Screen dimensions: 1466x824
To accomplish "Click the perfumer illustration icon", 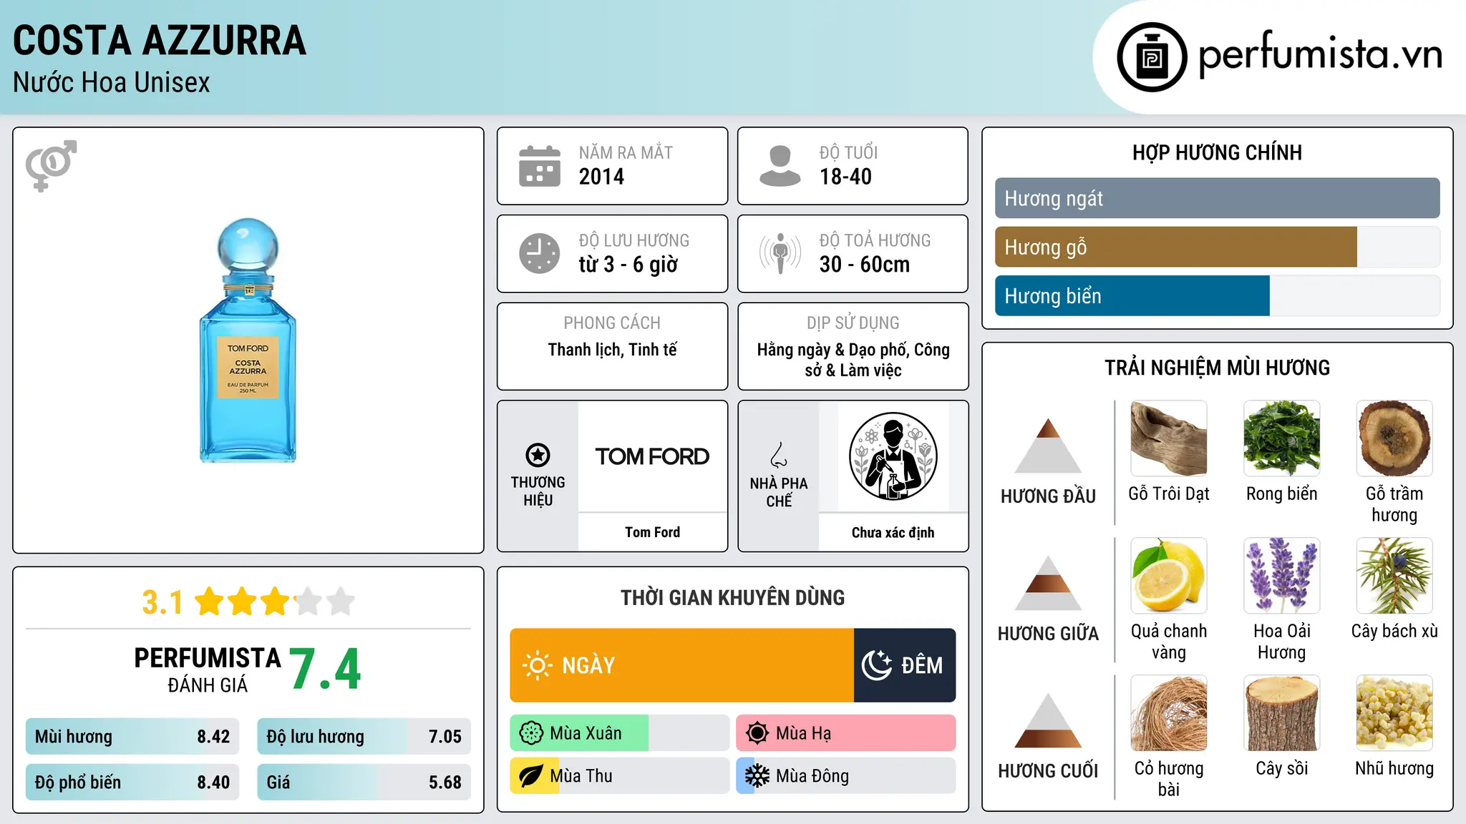I will pyautogui.click(x=893, y=456).
